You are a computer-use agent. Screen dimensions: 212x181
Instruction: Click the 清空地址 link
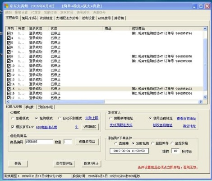189,126
